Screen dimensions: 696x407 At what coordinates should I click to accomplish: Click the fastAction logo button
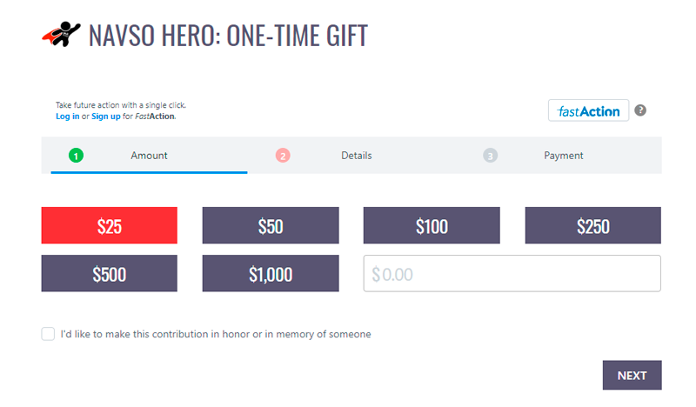[588, 110]
